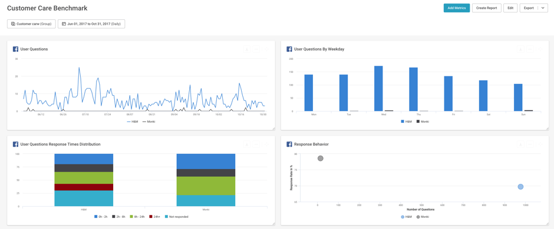
Task: Click the Wed H&M bar in weekday chart
Action: (x=378, y=88)
